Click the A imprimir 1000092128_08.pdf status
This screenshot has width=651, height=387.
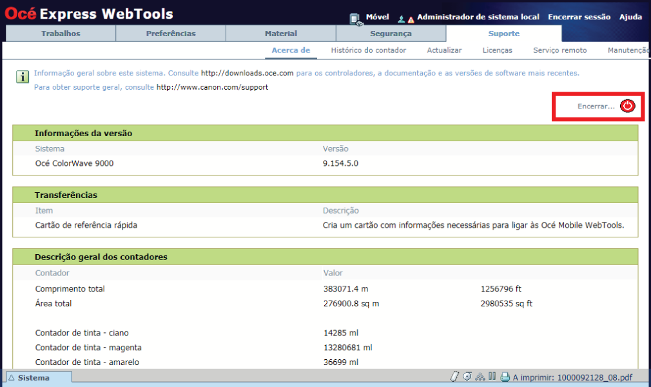[x=572, y=377]
